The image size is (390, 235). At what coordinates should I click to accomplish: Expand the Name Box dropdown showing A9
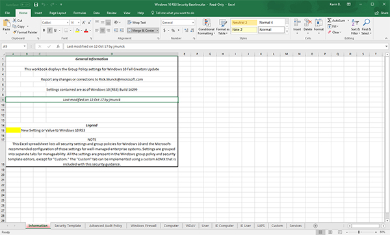(25, 47)
